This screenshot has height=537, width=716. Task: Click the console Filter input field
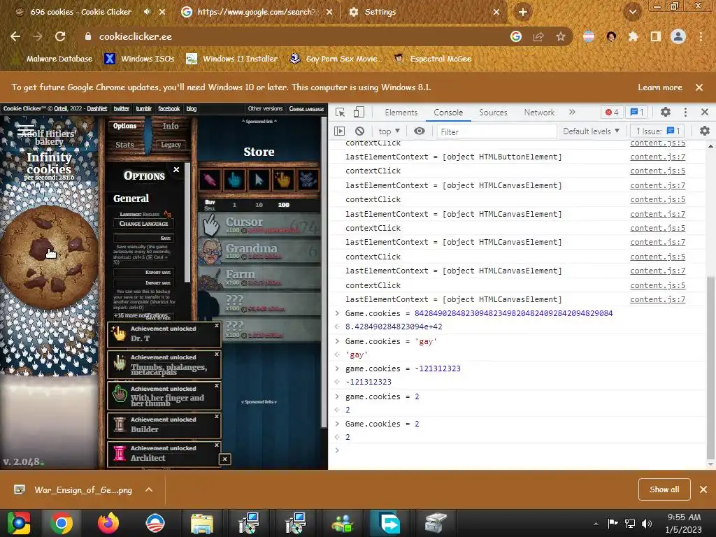pyautogui.click(x=496, y=131)
